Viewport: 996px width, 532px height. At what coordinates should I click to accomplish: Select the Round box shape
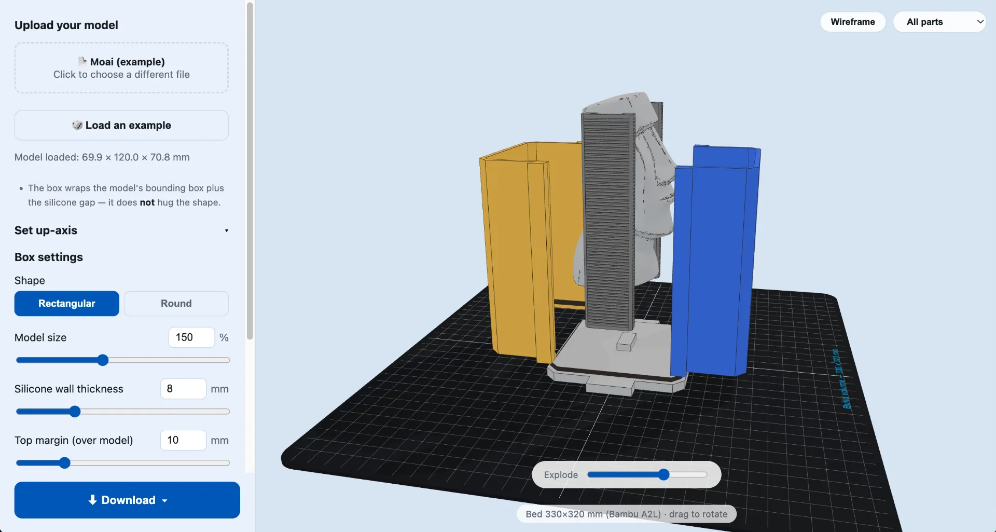pos(176,304)
